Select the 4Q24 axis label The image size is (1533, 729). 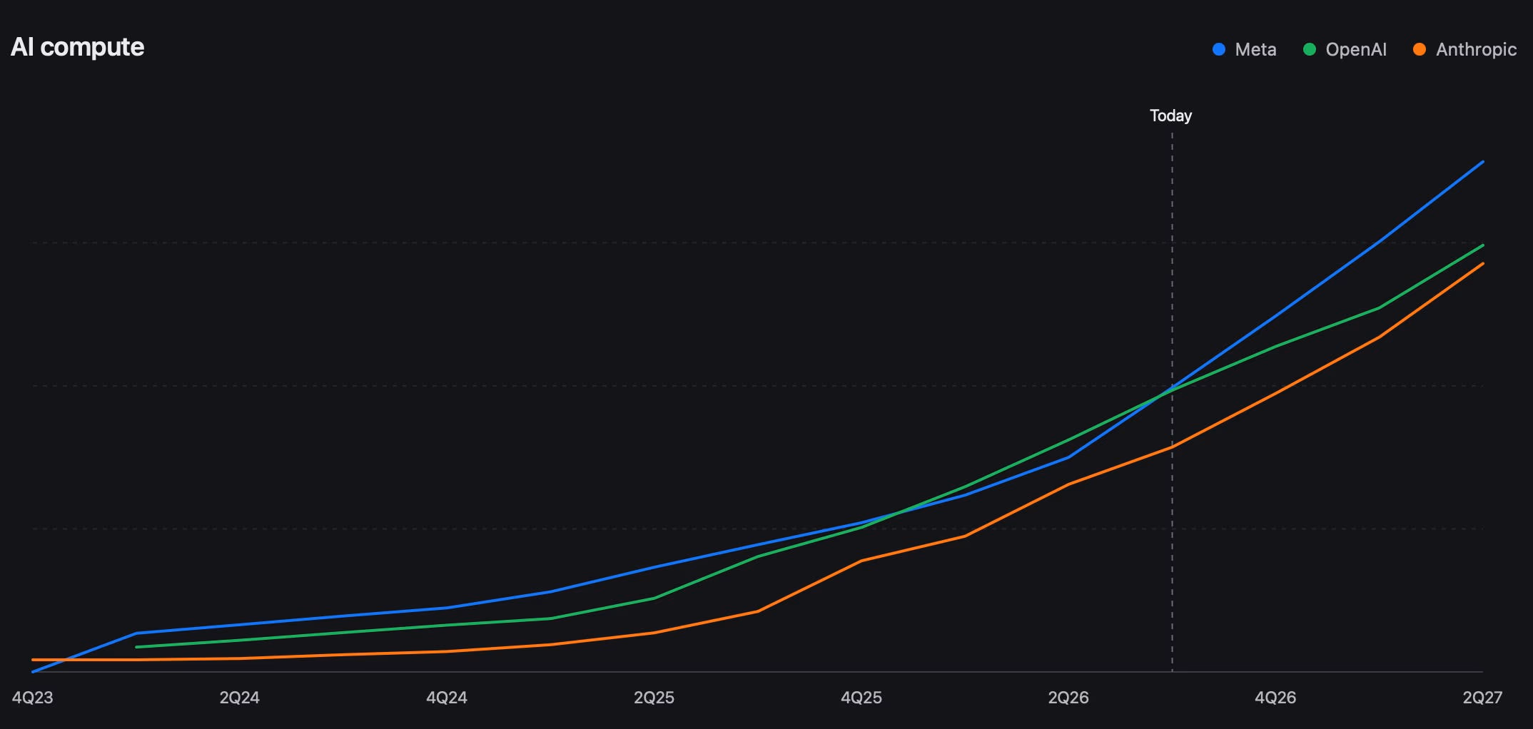(x=447, y=698)
